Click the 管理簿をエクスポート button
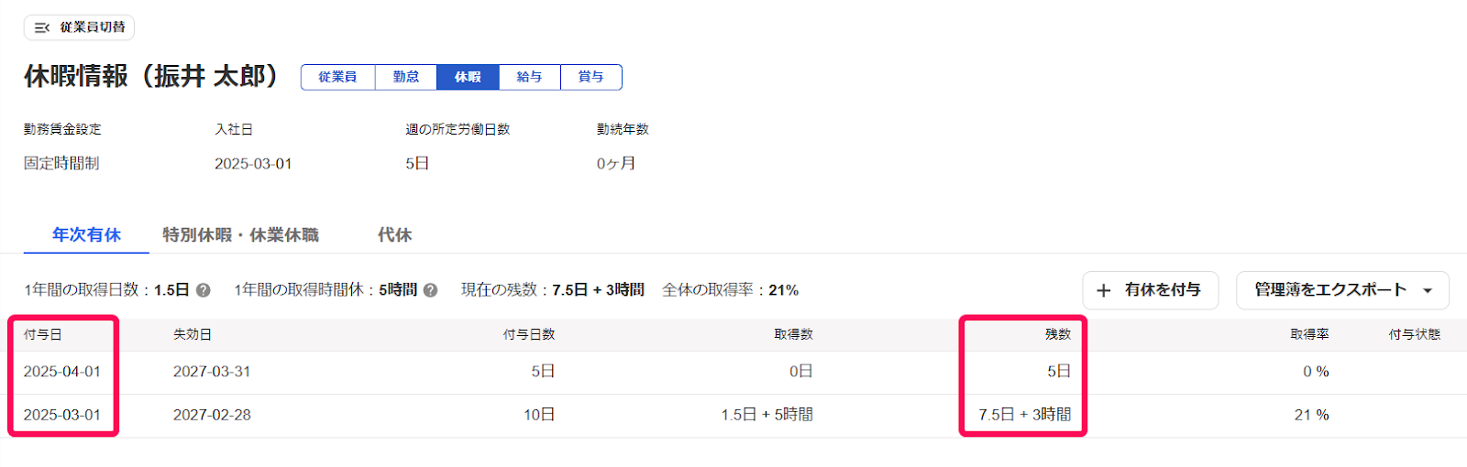 pyautogui.click(x=1342, y=290)
